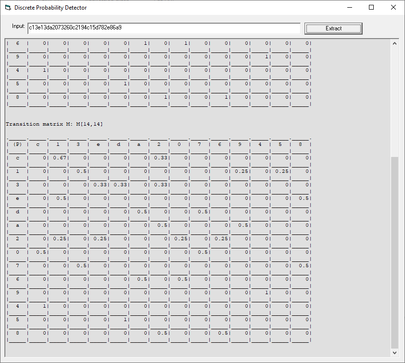Screen dimensions: 405x363
Task: Click the vertical scrollbar thumb
Action: click(394, 252)
